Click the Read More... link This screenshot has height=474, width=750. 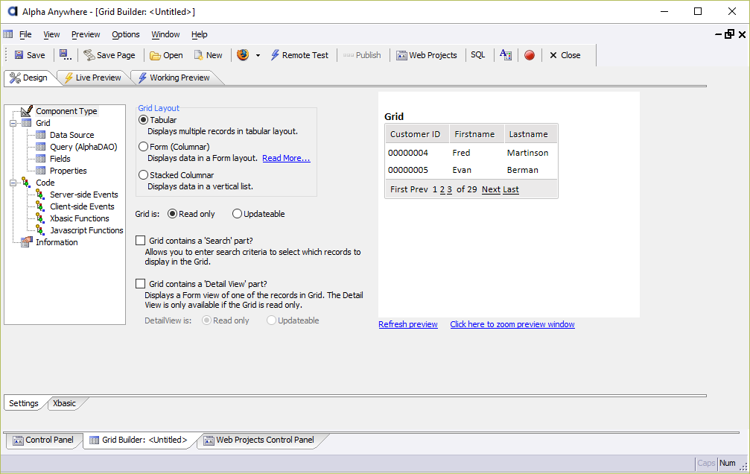286,158
